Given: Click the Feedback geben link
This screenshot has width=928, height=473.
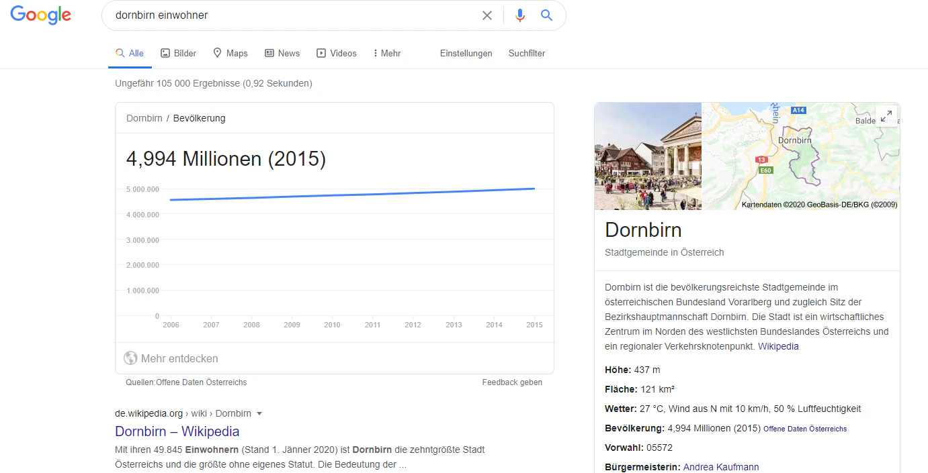Looking at the screenshot, I should [x=512, y=382].
